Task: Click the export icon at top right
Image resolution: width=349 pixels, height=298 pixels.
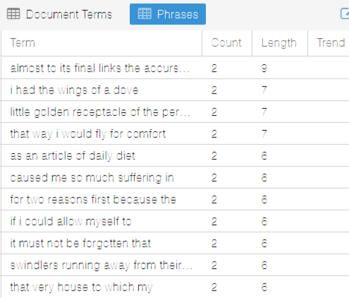Action: point(344,14)
